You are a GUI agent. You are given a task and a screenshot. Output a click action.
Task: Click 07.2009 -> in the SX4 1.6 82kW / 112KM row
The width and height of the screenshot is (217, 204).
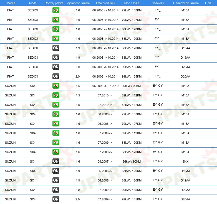pyautogui.click(x=105, y=133)
